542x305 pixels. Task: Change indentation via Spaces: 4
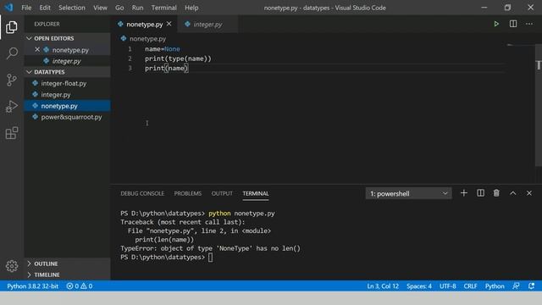[x=419, y=286]
